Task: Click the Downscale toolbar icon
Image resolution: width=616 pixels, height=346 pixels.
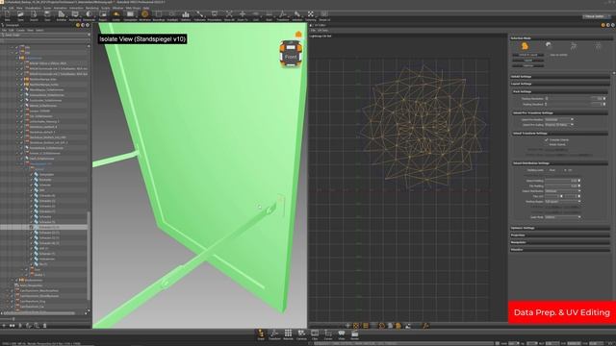Action: tap(90, 15)
